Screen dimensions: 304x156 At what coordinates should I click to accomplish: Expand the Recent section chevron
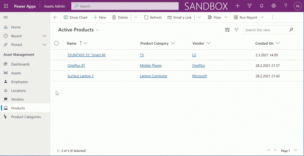tap(44, 36)
